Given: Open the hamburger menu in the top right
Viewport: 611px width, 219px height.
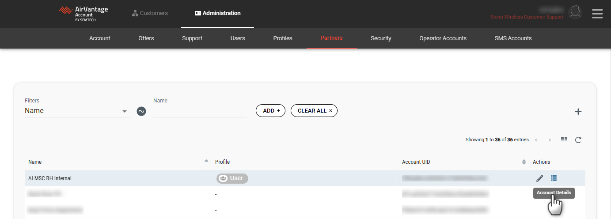Looking at the screenshot, I should click(x=597, y=14).
